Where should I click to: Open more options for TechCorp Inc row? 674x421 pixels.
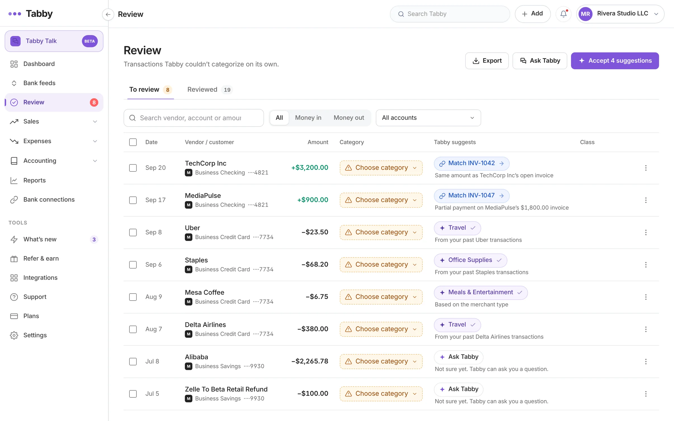(646, 168)
